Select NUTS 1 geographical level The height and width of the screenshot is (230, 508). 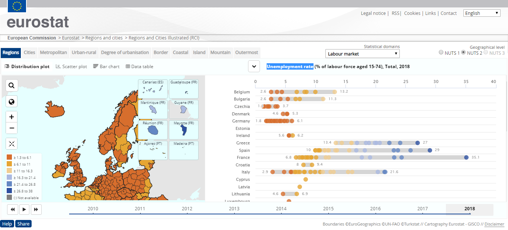point(441,53)
